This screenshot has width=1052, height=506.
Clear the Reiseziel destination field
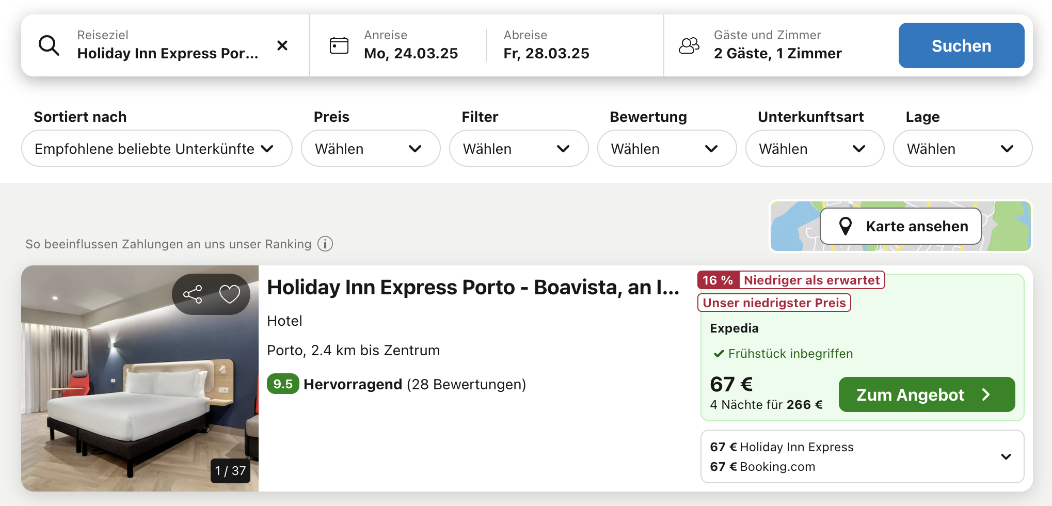click(x=282, y=45)
